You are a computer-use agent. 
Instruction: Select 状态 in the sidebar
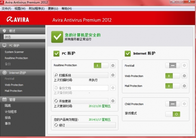click(24, 37)
